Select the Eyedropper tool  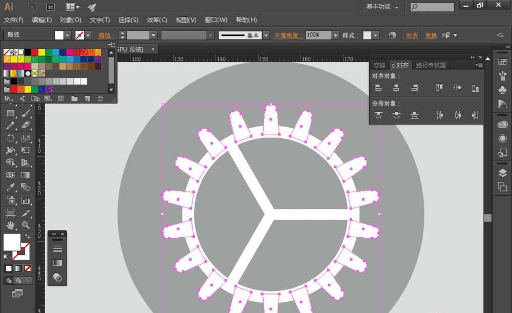(x=10, y=187)
